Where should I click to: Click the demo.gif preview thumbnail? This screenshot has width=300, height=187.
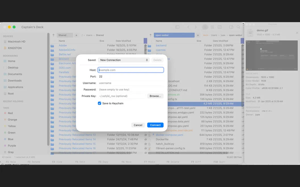272,55
